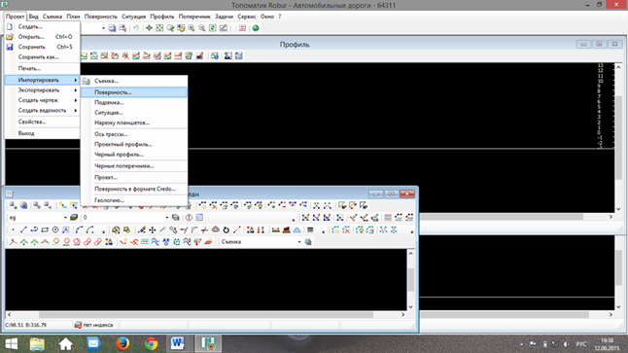Click the undo arrow icon in main toolbar
The image size is (628, 353).
point(136,28)
